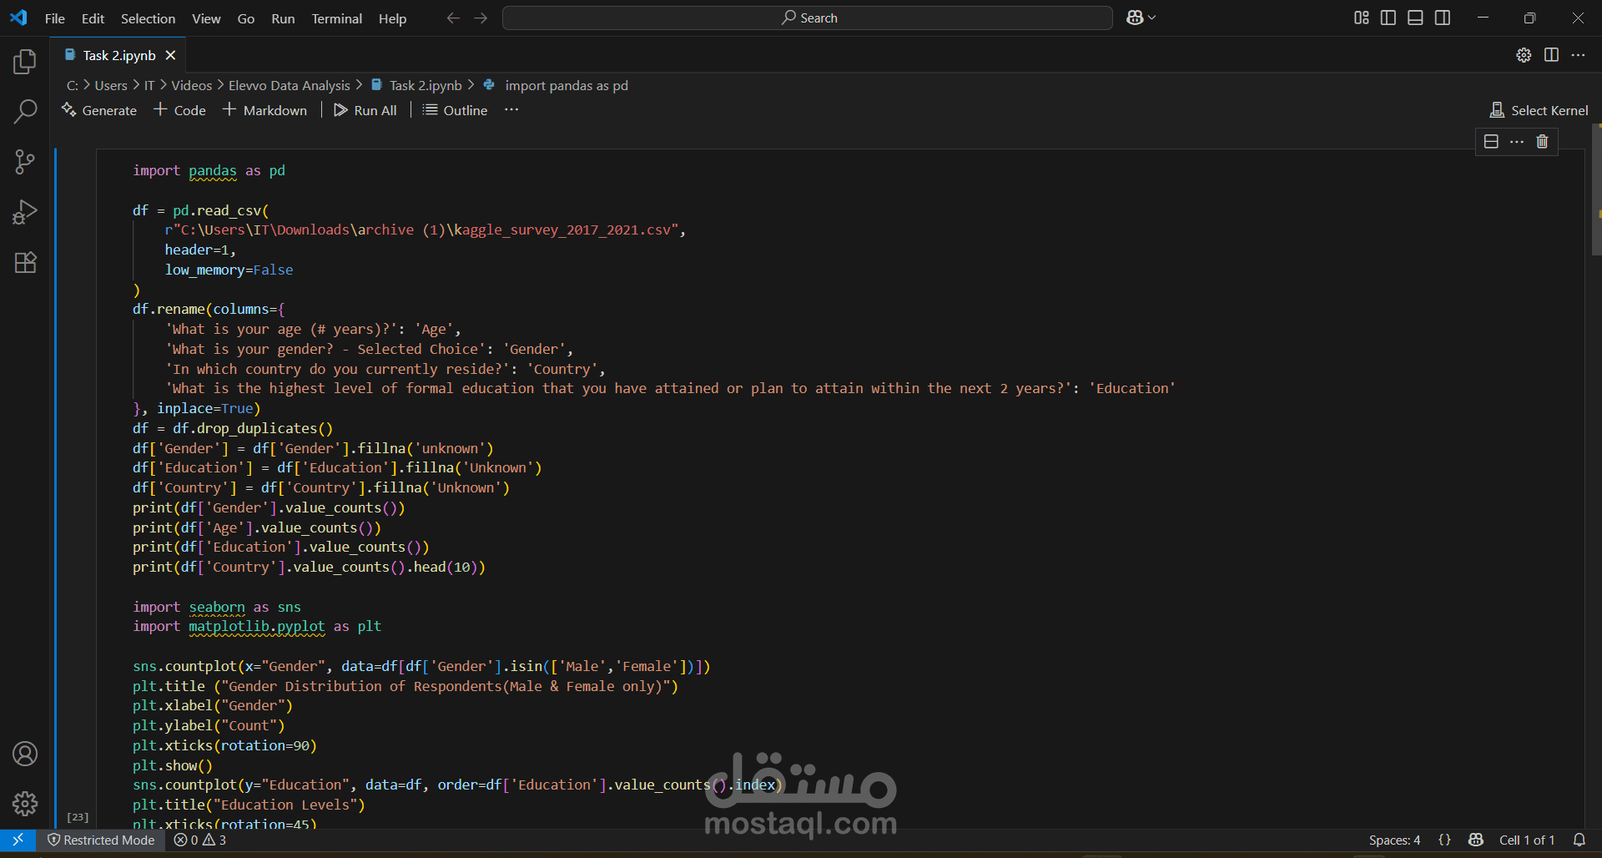Click the Copilot status icon in status bar
1602x858 pixels.
coord(1476,840)
